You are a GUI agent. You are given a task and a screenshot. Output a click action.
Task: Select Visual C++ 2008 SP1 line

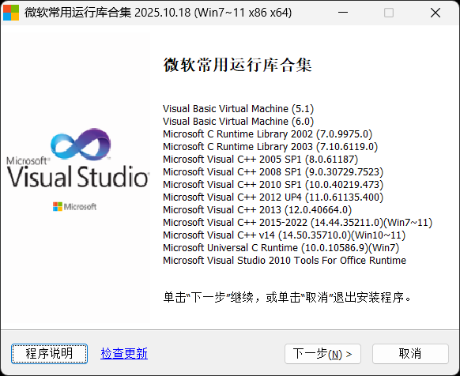273,172
